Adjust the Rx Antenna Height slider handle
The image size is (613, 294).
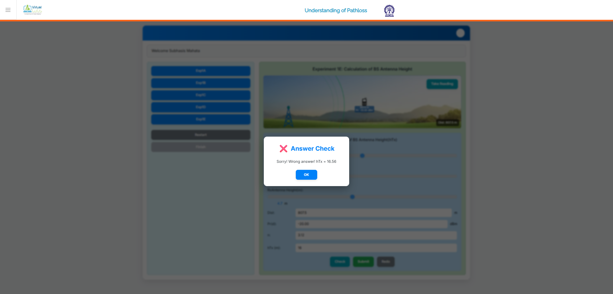pyautogui.click(x=352, y=197)
